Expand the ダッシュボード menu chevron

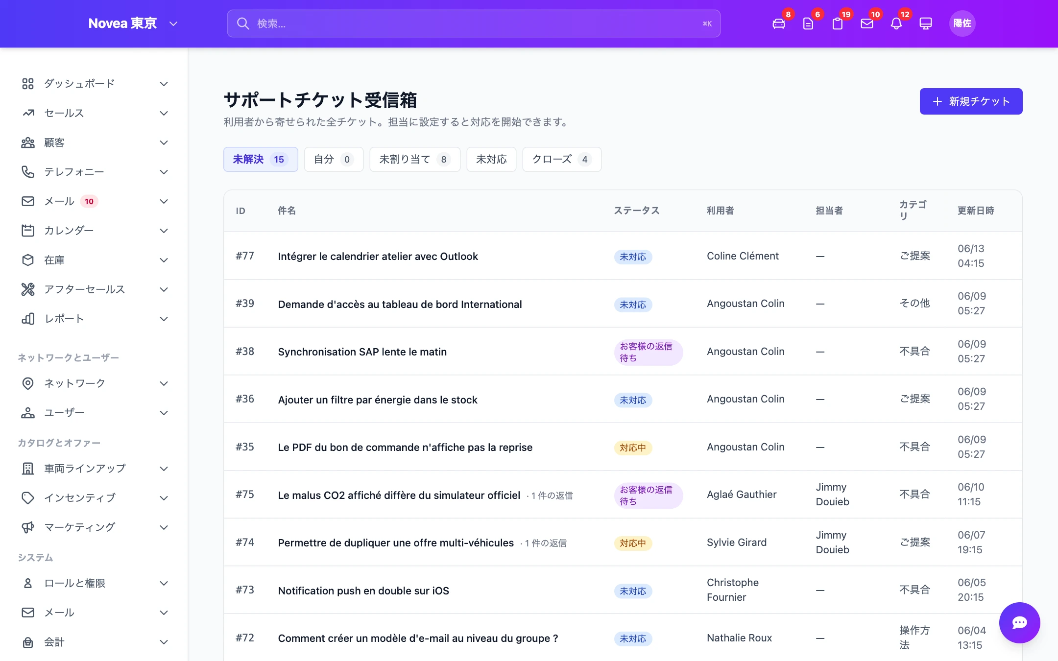[x=164, y=84]
